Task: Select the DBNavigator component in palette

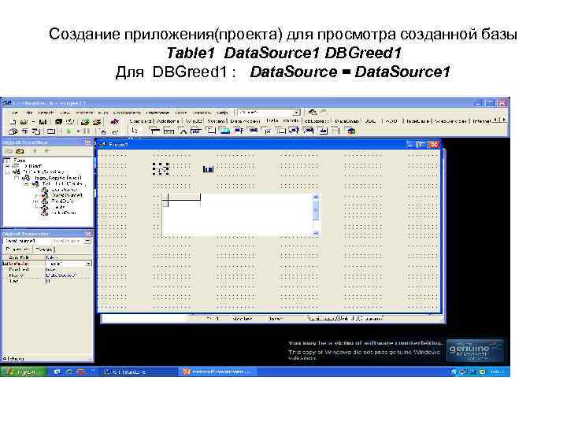Action: 169,131
